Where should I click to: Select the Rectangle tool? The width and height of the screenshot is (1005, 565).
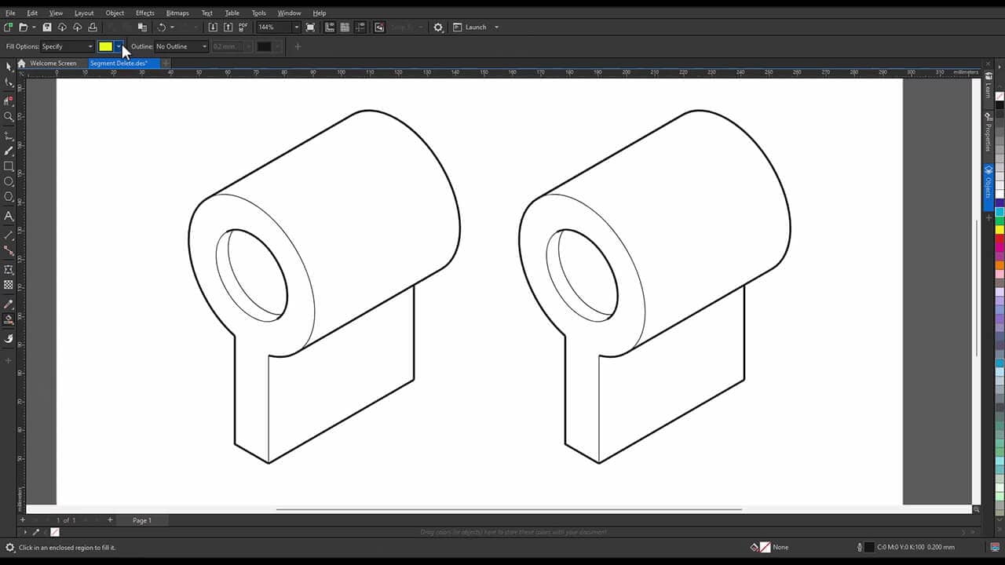(9, 166)
